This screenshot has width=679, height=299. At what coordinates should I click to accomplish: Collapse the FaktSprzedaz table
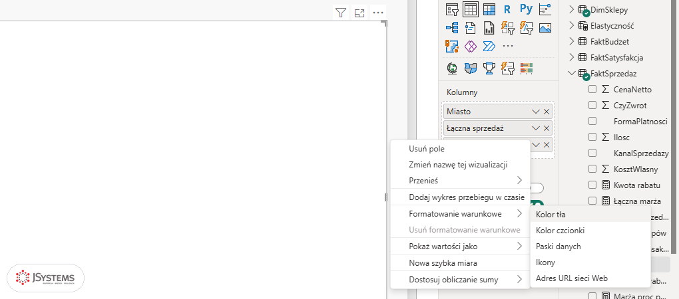(572, 74)
